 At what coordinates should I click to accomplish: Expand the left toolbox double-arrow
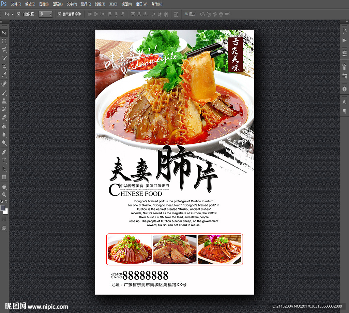point(1,22)
